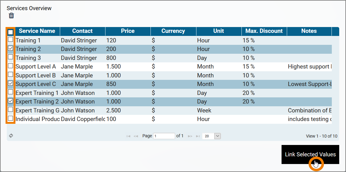Viewport: 346px width, 172px height.
Task: Sort by Price column header
Action: [x=128, y=31]
